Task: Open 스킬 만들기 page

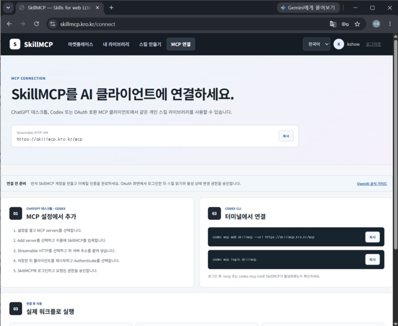Action: coord(150,44)
